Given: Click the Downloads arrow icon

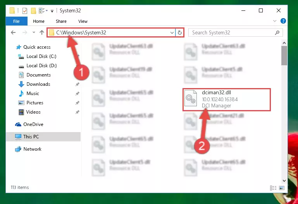Looking at the screenshot, I should [x=21, y=84].
